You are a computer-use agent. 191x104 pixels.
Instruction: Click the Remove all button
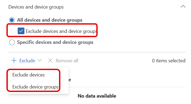(x=67, y=61)
